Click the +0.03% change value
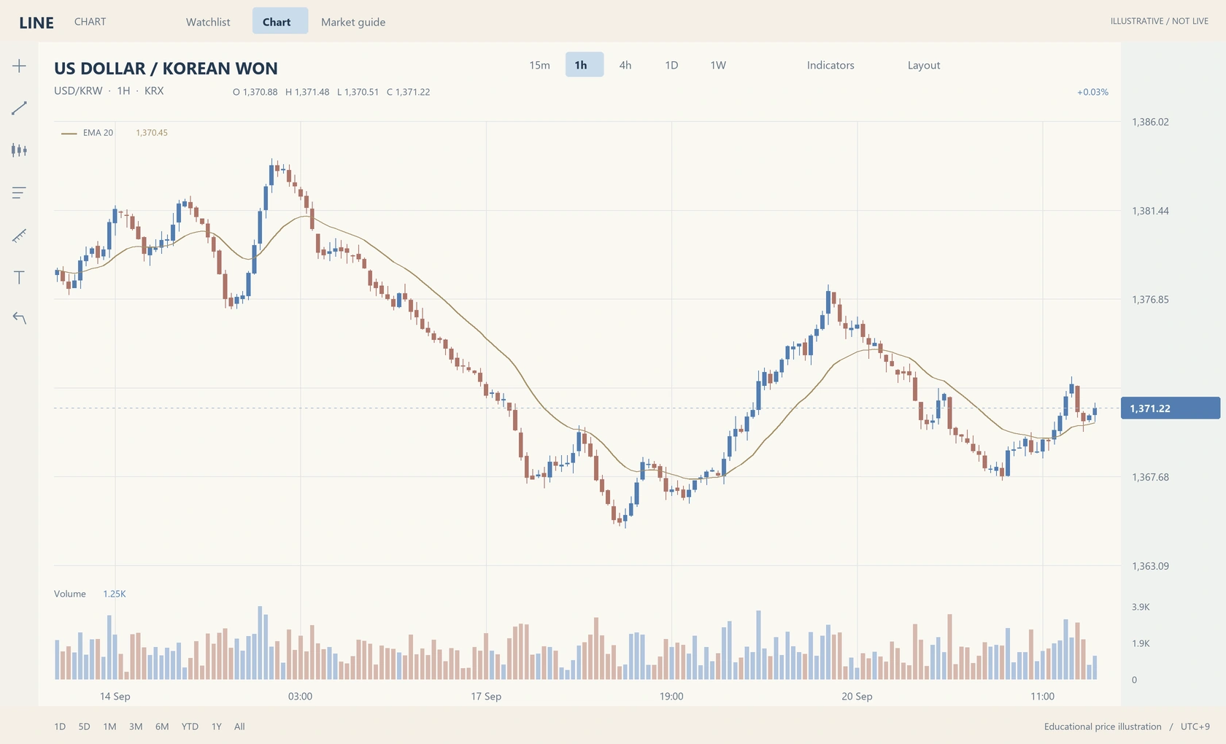This screenshot has width=1226, height=744. pyautogui.click(x=1092, y=92)
